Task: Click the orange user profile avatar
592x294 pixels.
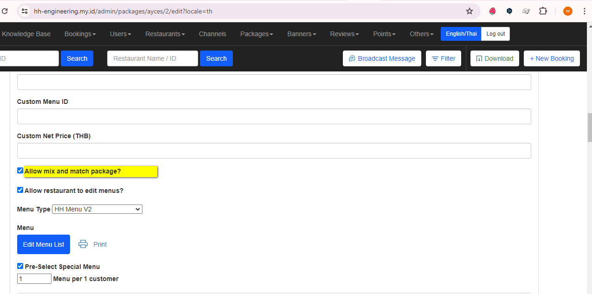Action: pos(567,11)
